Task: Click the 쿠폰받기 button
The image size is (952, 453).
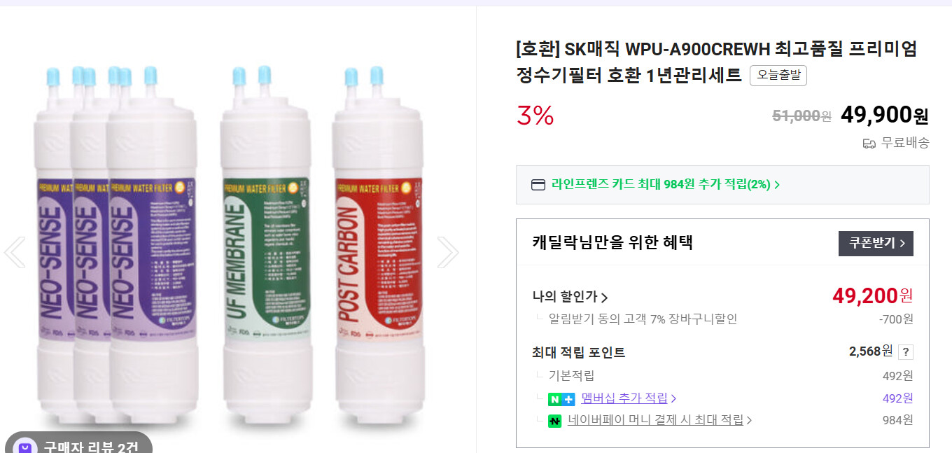Action: 876,244
